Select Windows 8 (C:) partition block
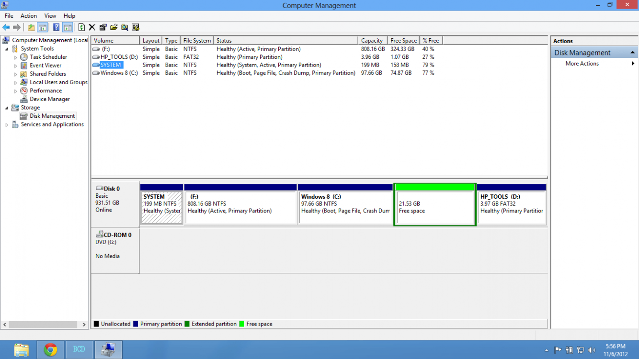Viewport: 639px width, 359px height. (x=345, y=204)
